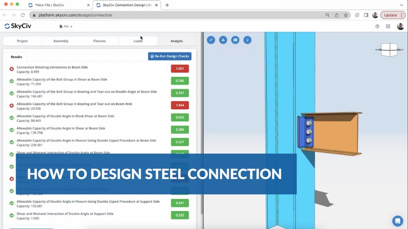
Task: Click the green 0.232 ratio badge
Action: click(180, 215)
